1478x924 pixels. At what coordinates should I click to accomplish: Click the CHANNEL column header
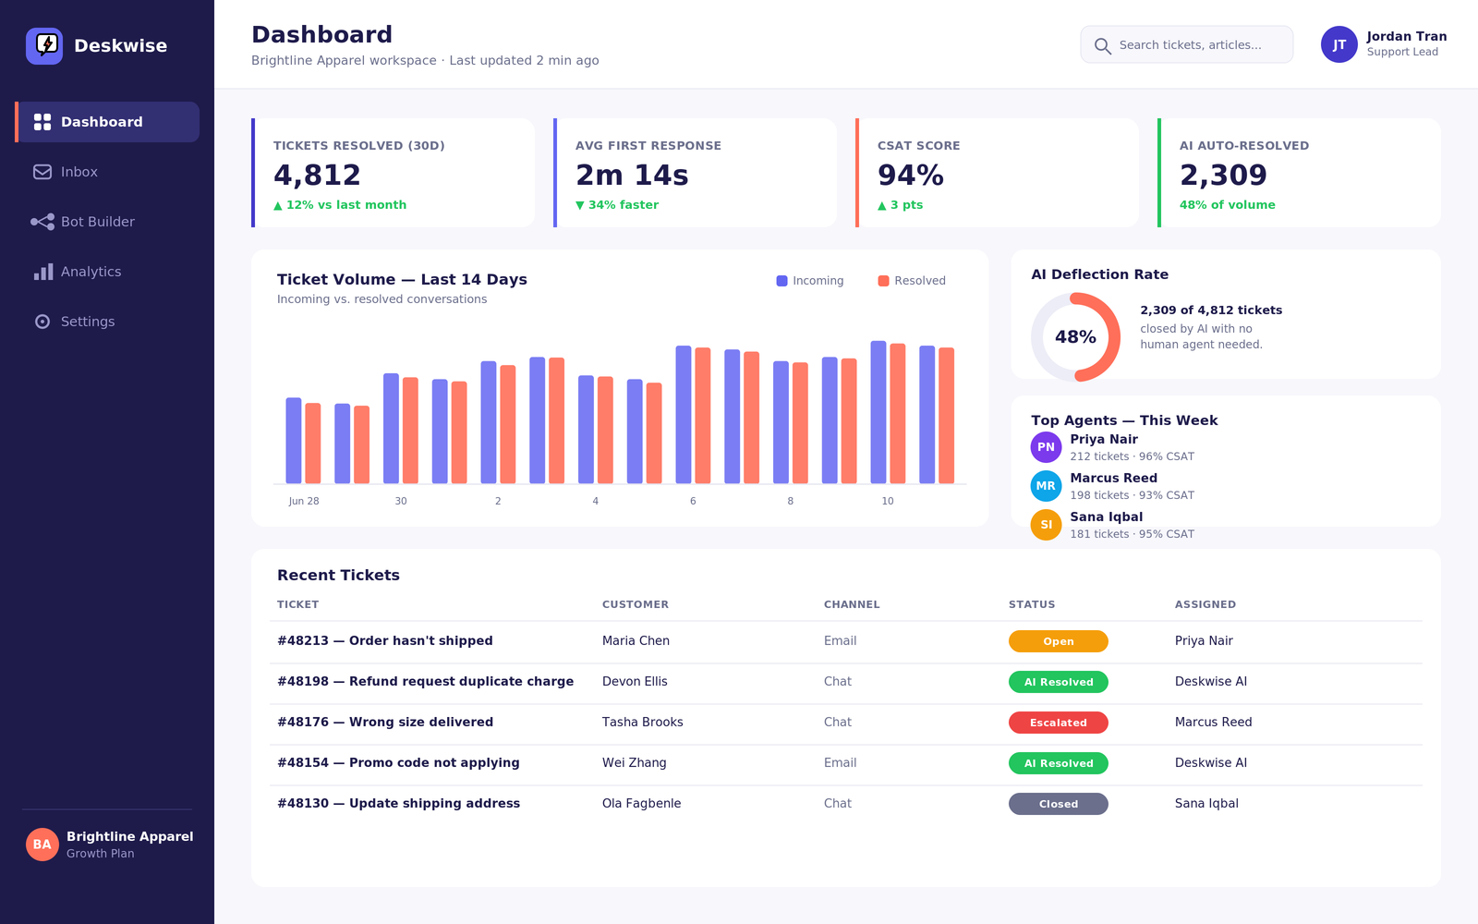852,604
